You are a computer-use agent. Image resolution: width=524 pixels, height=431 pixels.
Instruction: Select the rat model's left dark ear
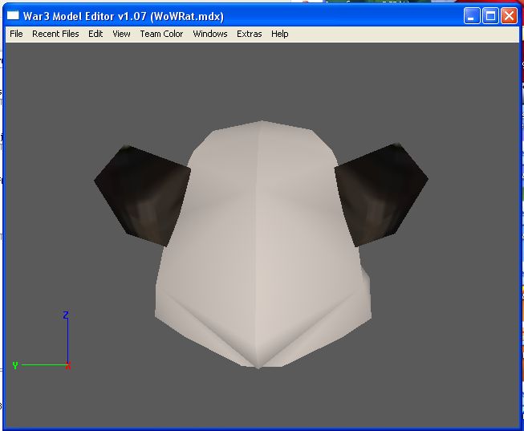click(143, 196)
